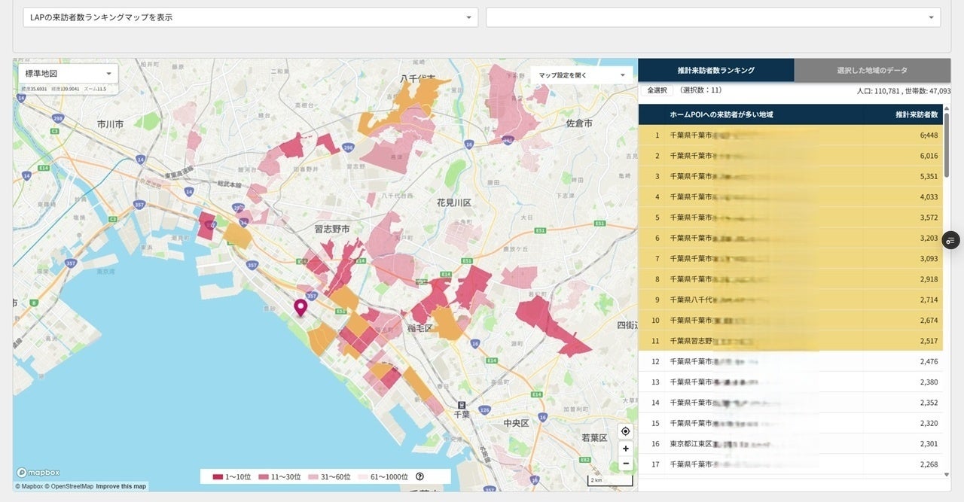Click the OpenStreetMap attribution link
964x502 pixels.
click(x=71, y=486)
